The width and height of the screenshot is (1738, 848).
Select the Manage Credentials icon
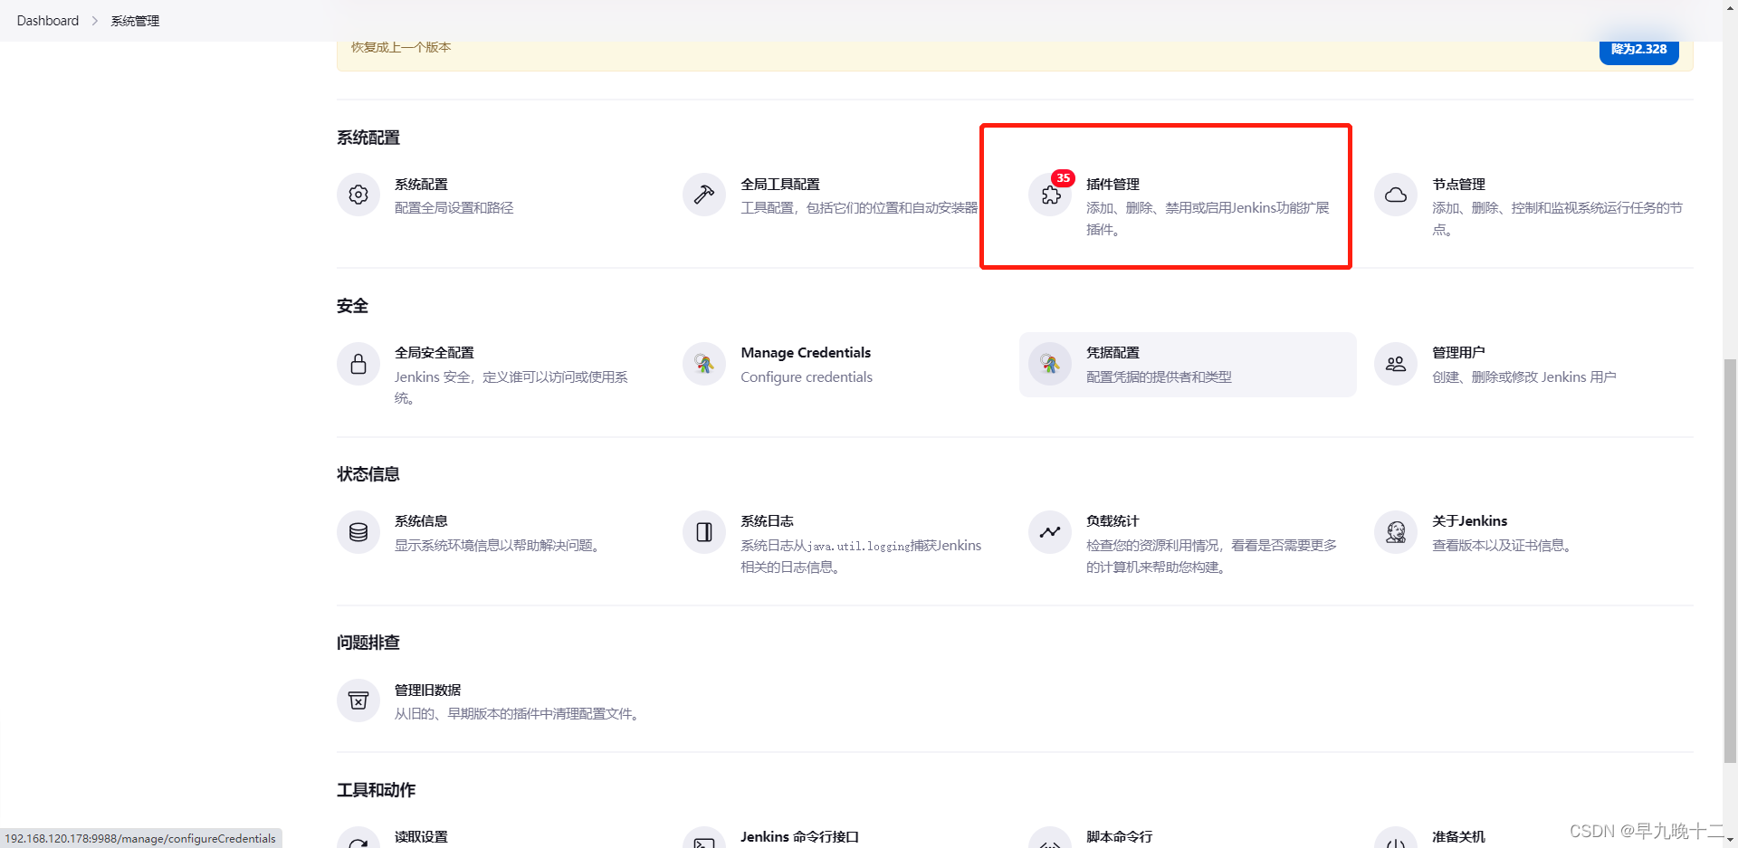(x=704, y=364)
